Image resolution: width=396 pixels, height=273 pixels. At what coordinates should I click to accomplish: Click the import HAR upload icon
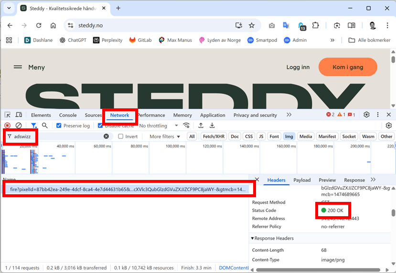pyautogui.click(x=201, y=126)
